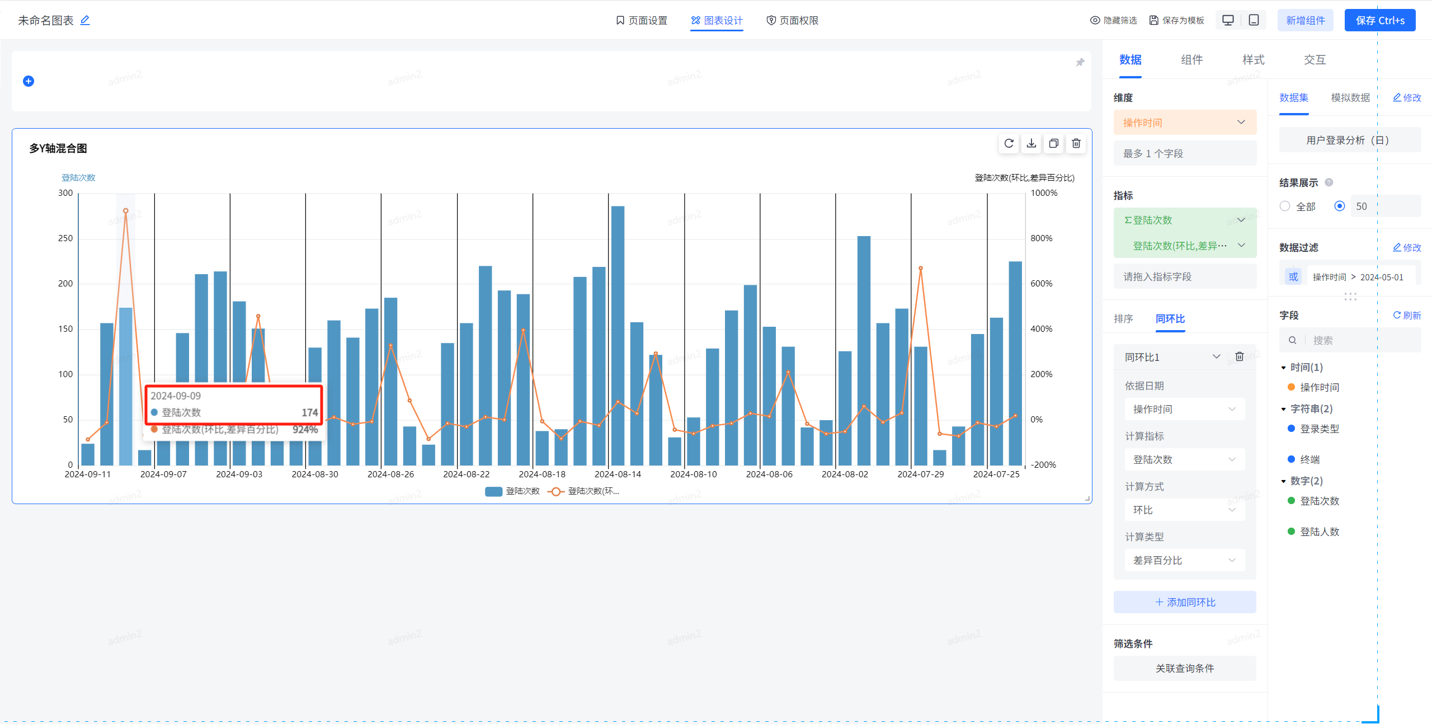This screenshot has width=1432, height=724.
Task: Click the 登陆次数 legend color swatch
Action: (x=493, y=491)
